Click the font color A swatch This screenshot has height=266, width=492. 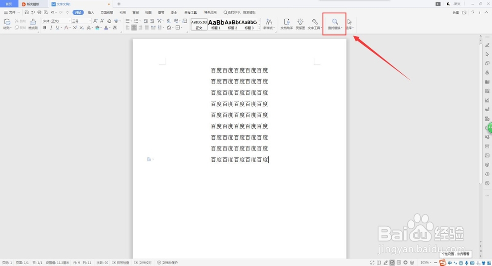click(106, 28)
